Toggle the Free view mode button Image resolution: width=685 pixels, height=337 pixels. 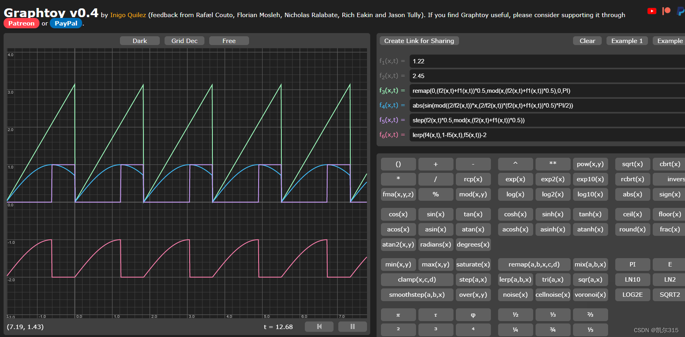point(229,41)
